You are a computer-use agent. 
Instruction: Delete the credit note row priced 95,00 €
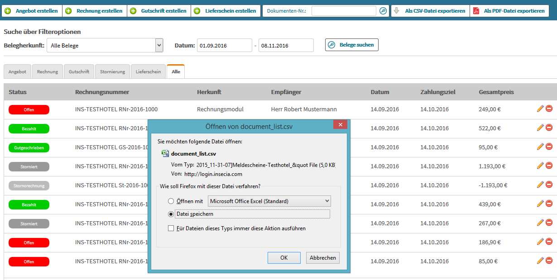(549, 147)
